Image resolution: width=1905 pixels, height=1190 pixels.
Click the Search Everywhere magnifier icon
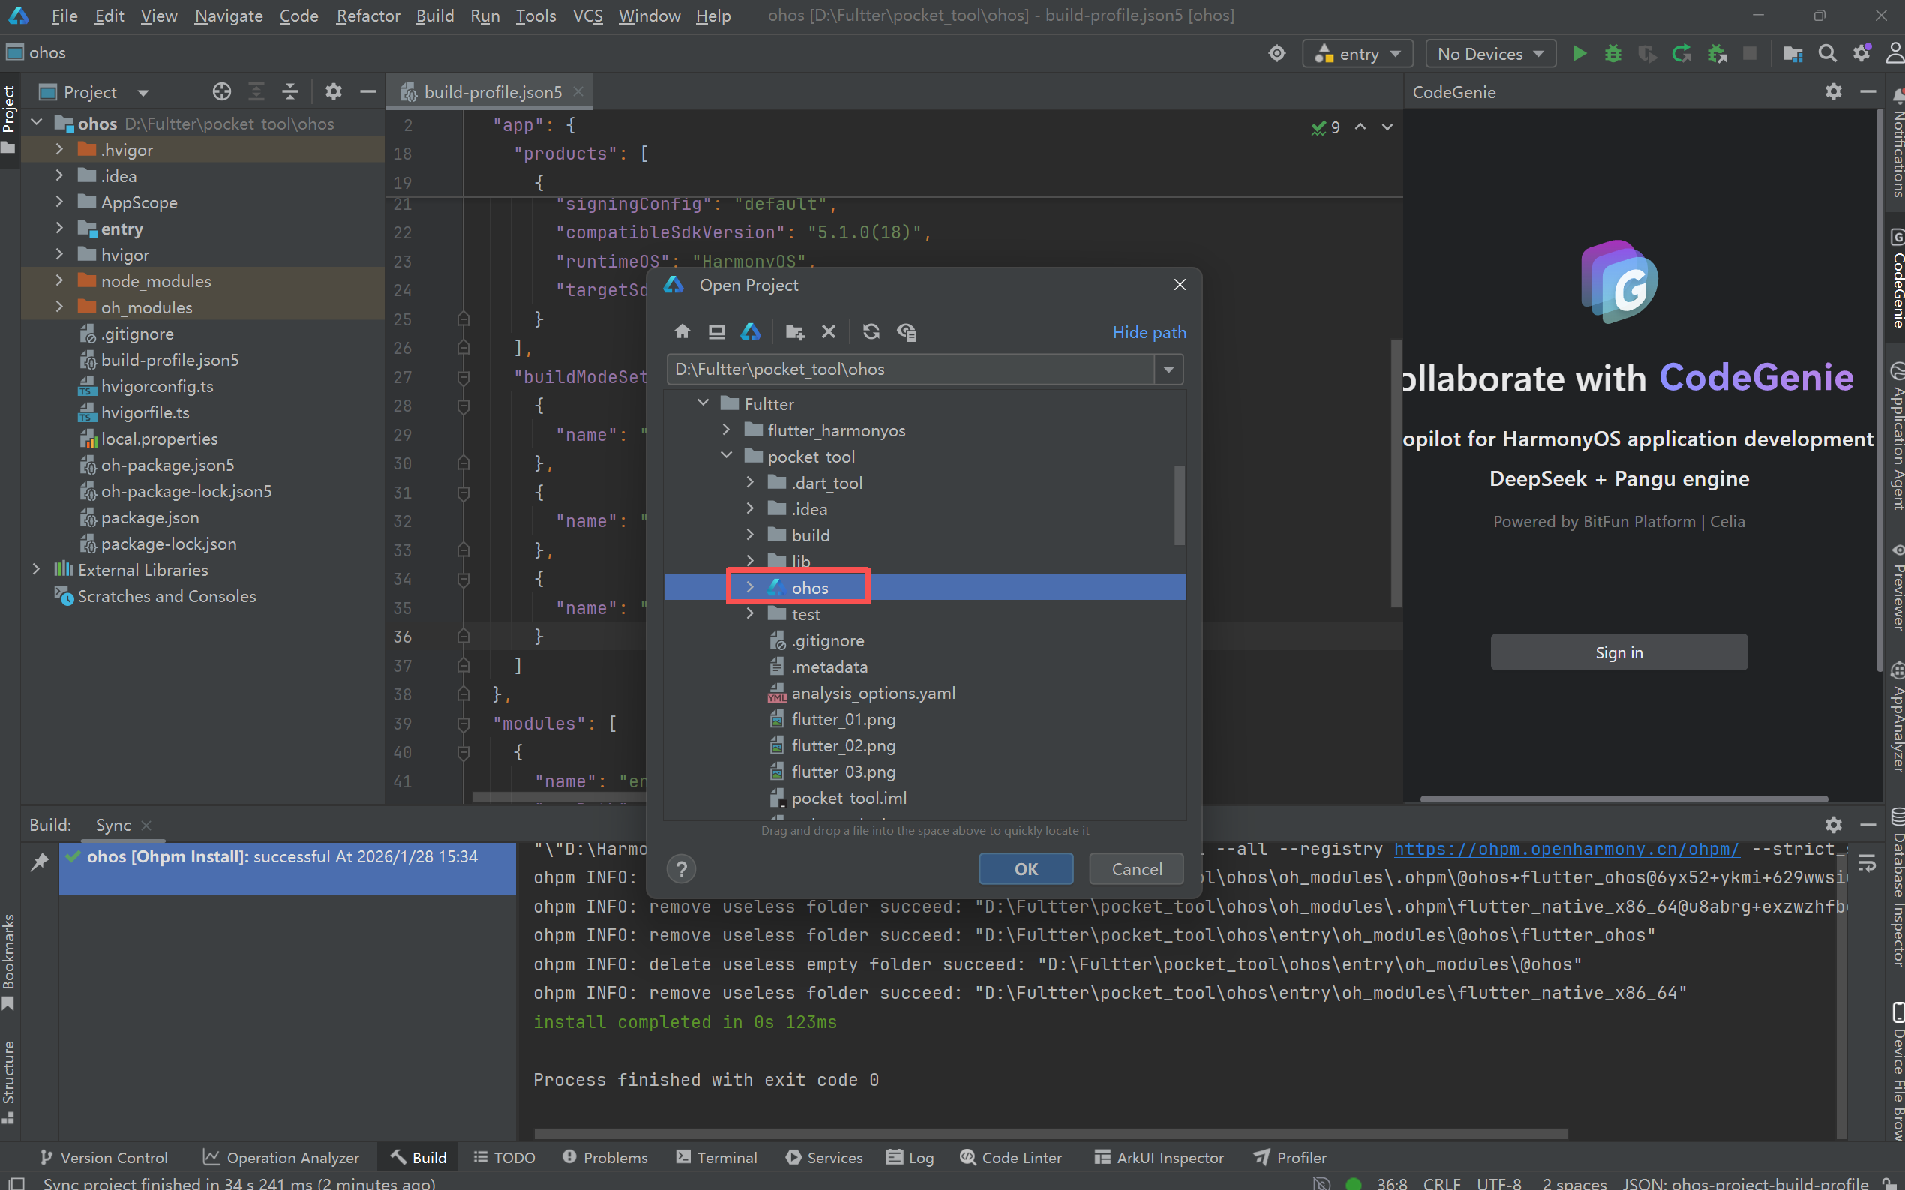(x=1827, y=53)
